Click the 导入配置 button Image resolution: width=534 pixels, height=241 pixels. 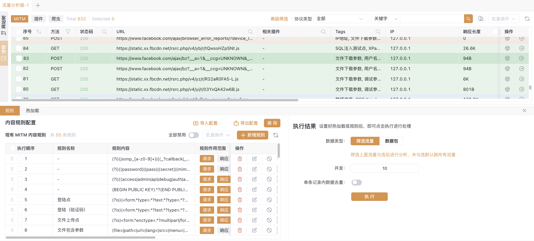point(205,123)
